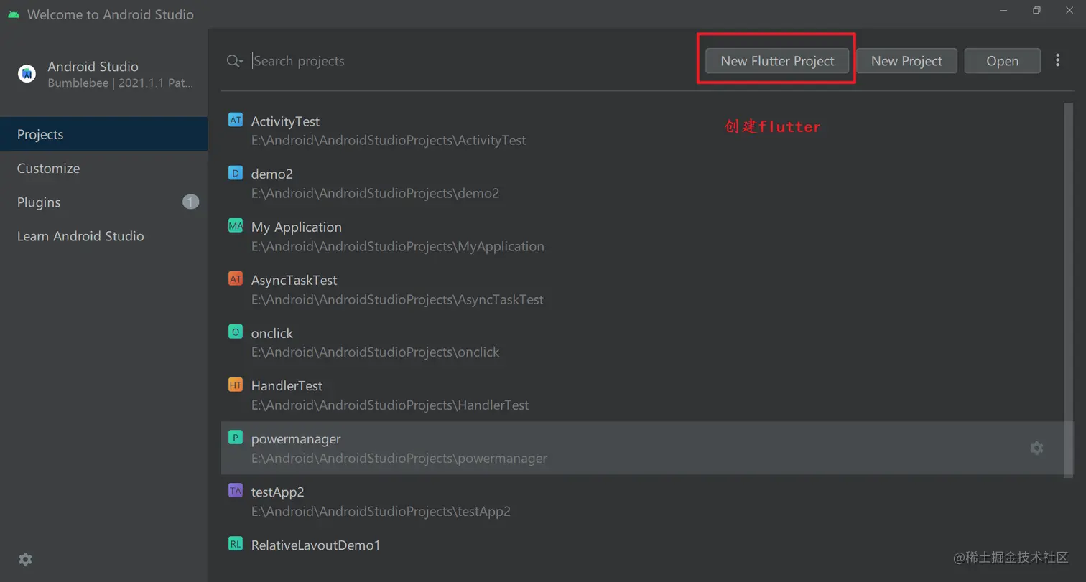Click the onclick project avatar icon
Screen dimensions: 1086x582
coord(235,332)
